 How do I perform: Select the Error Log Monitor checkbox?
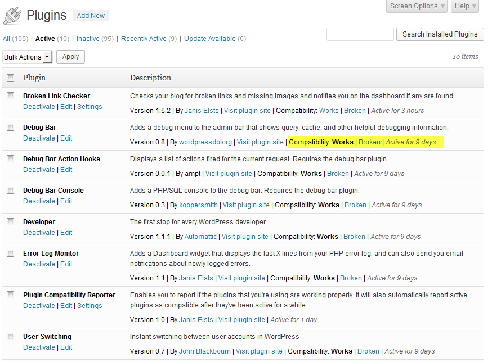click(10, 253)
